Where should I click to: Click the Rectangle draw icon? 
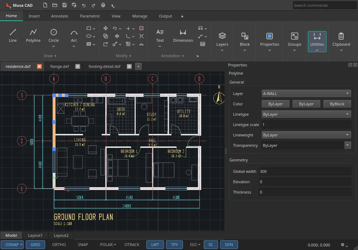(x=89, y=28)
